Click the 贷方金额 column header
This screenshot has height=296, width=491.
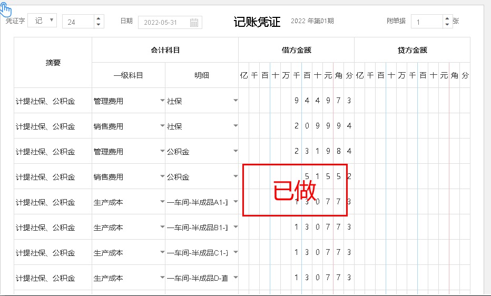(x=412, y=50)
